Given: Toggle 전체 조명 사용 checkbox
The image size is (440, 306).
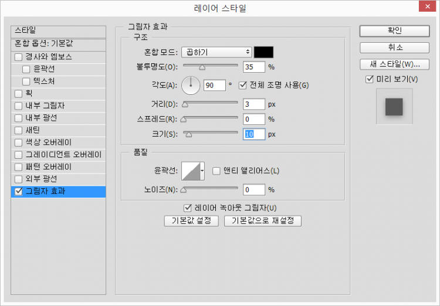Looking at the screenshot, I should (243, 86).
